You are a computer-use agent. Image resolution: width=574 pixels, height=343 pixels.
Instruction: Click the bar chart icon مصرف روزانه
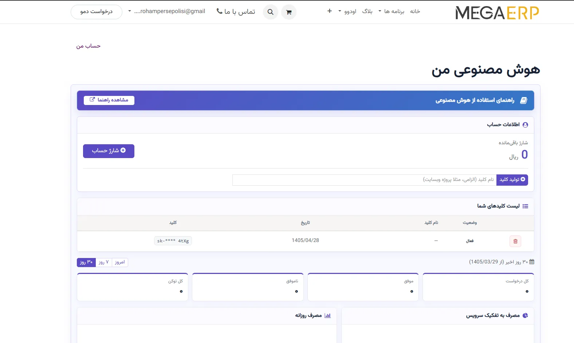(x=327, y=315)
